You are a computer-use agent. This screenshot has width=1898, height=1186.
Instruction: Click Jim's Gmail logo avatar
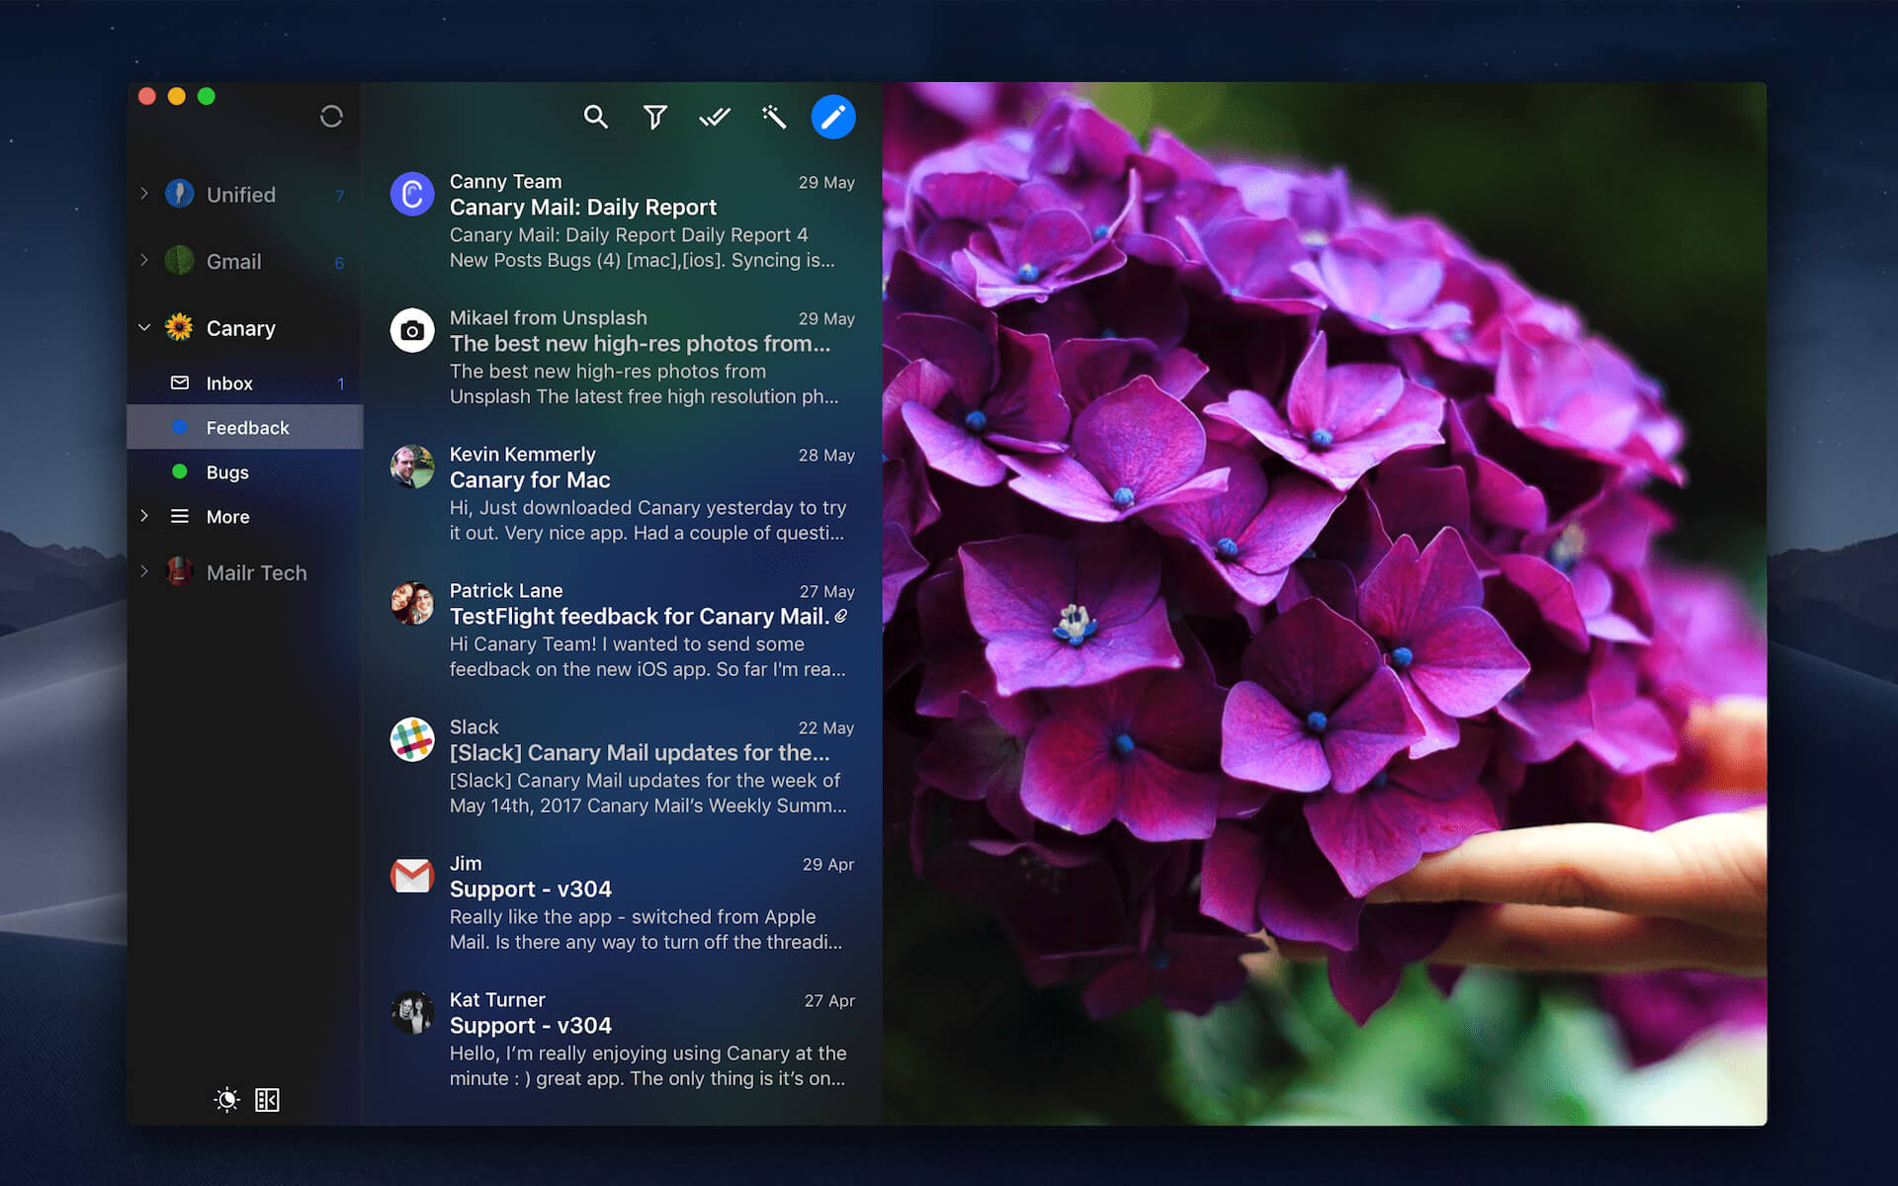tap(412, 876)
